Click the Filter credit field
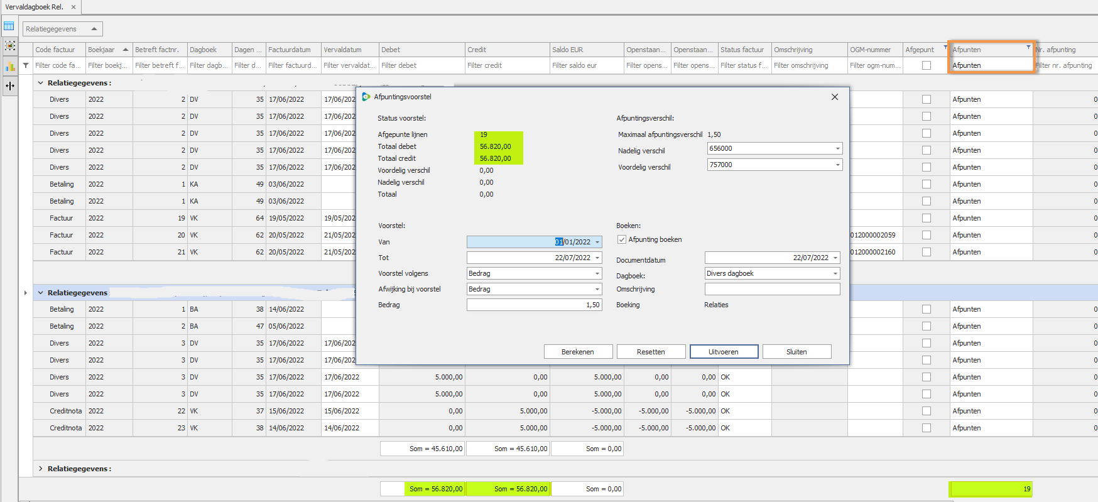The height and width of the screenshot is (502, 1098). point(507,65)
